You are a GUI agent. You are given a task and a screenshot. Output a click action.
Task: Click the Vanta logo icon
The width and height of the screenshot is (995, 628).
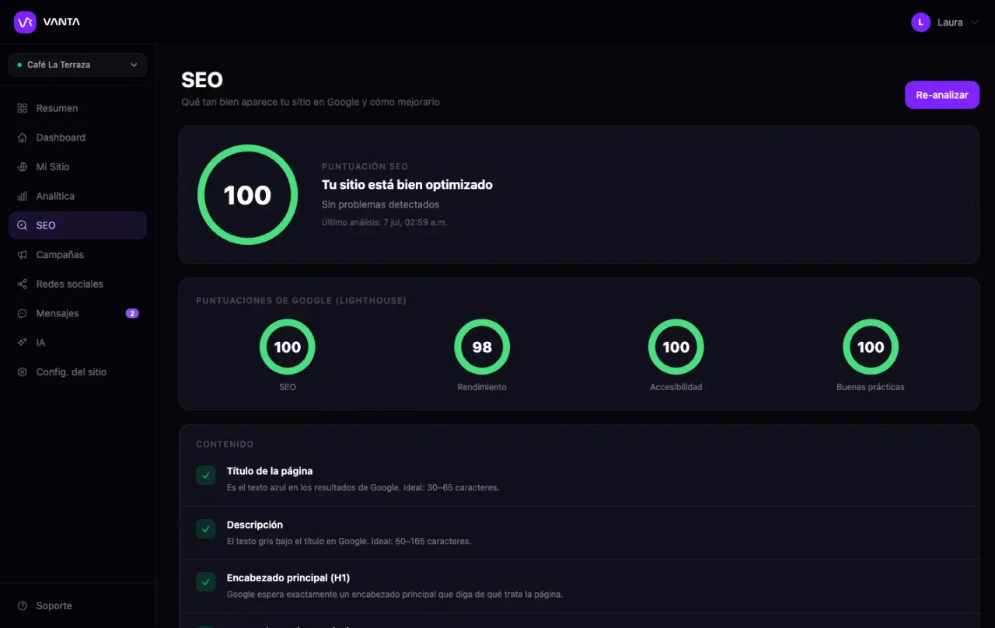click(25, 22)
